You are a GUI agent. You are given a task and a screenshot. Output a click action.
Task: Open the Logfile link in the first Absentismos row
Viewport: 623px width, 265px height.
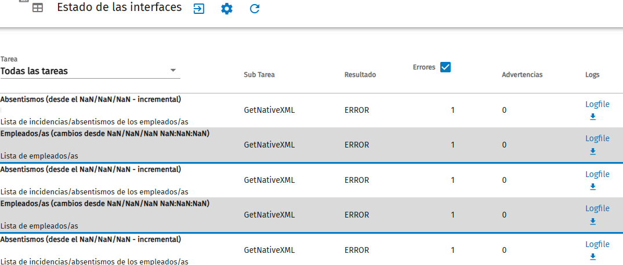[x=597, y=104]
